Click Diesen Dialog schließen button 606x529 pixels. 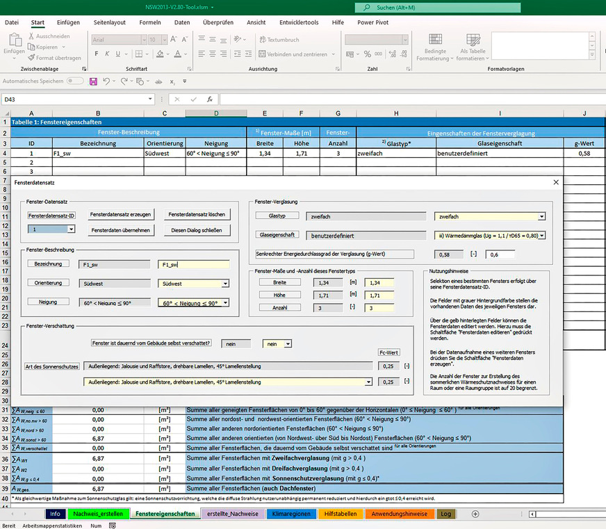(197, 230)
